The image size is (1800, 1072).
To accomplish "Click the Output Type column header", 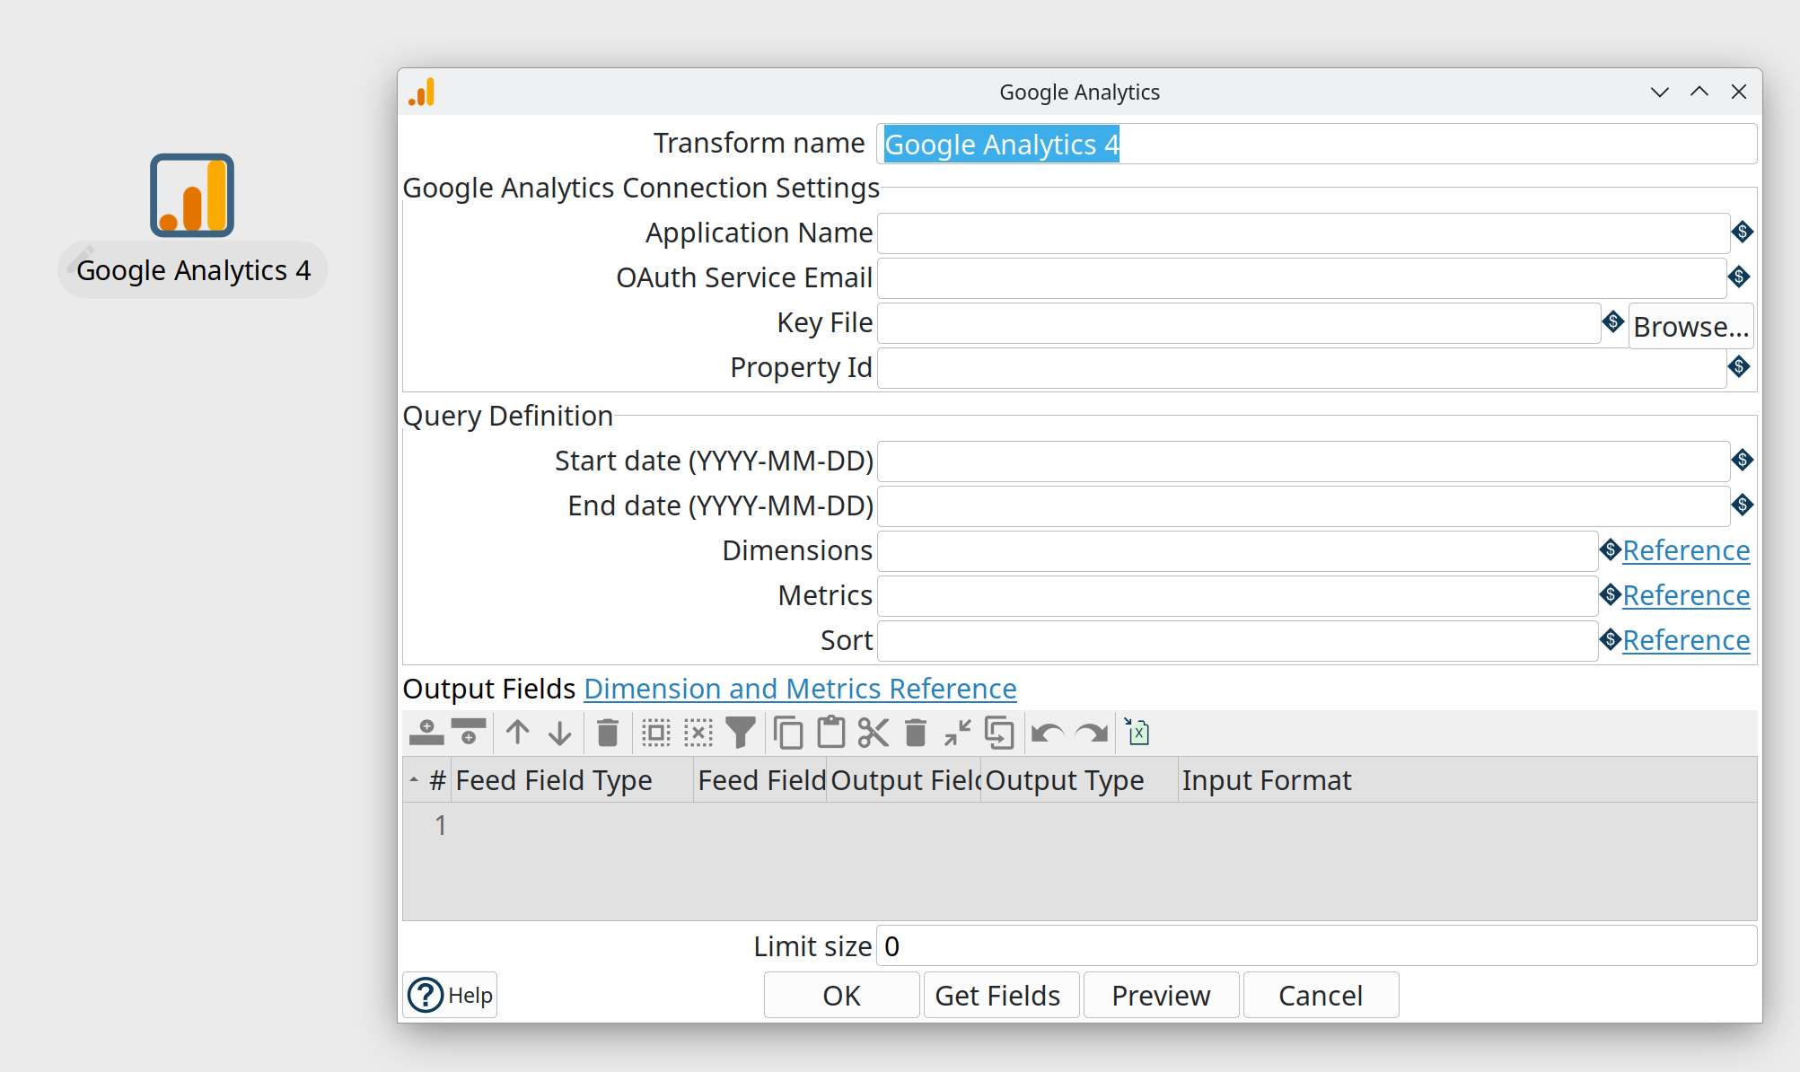I will click(x=1065, y=780).
